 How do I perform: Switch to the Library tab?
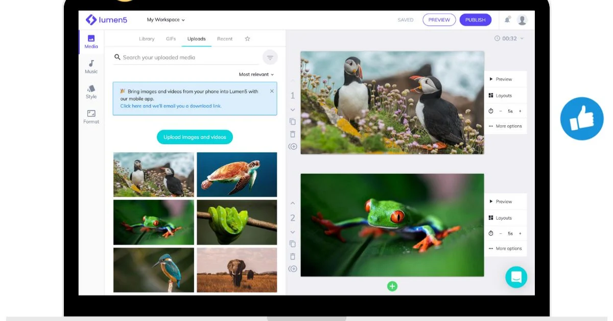[x=147, y=39]
